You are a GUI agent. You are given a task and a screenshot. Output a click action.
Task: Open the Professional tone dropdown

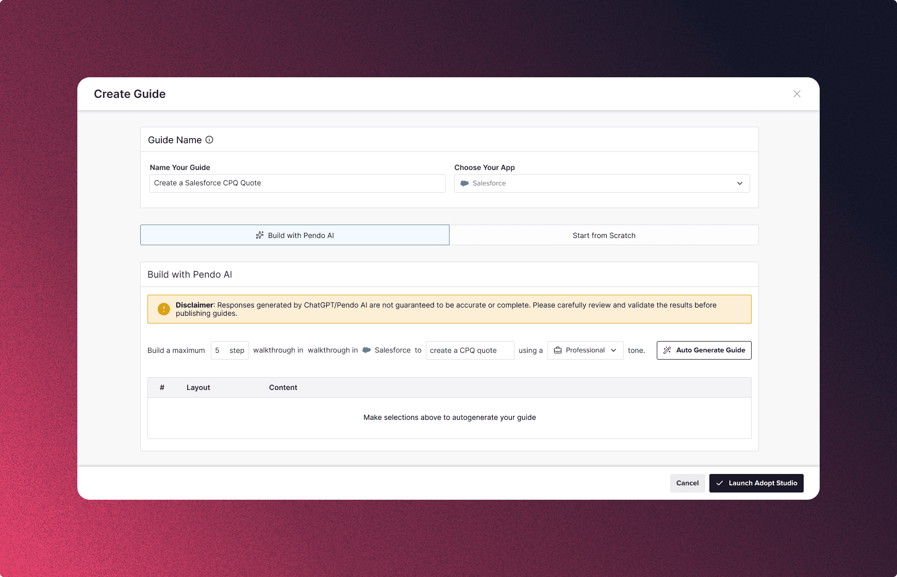coord(585,350)
